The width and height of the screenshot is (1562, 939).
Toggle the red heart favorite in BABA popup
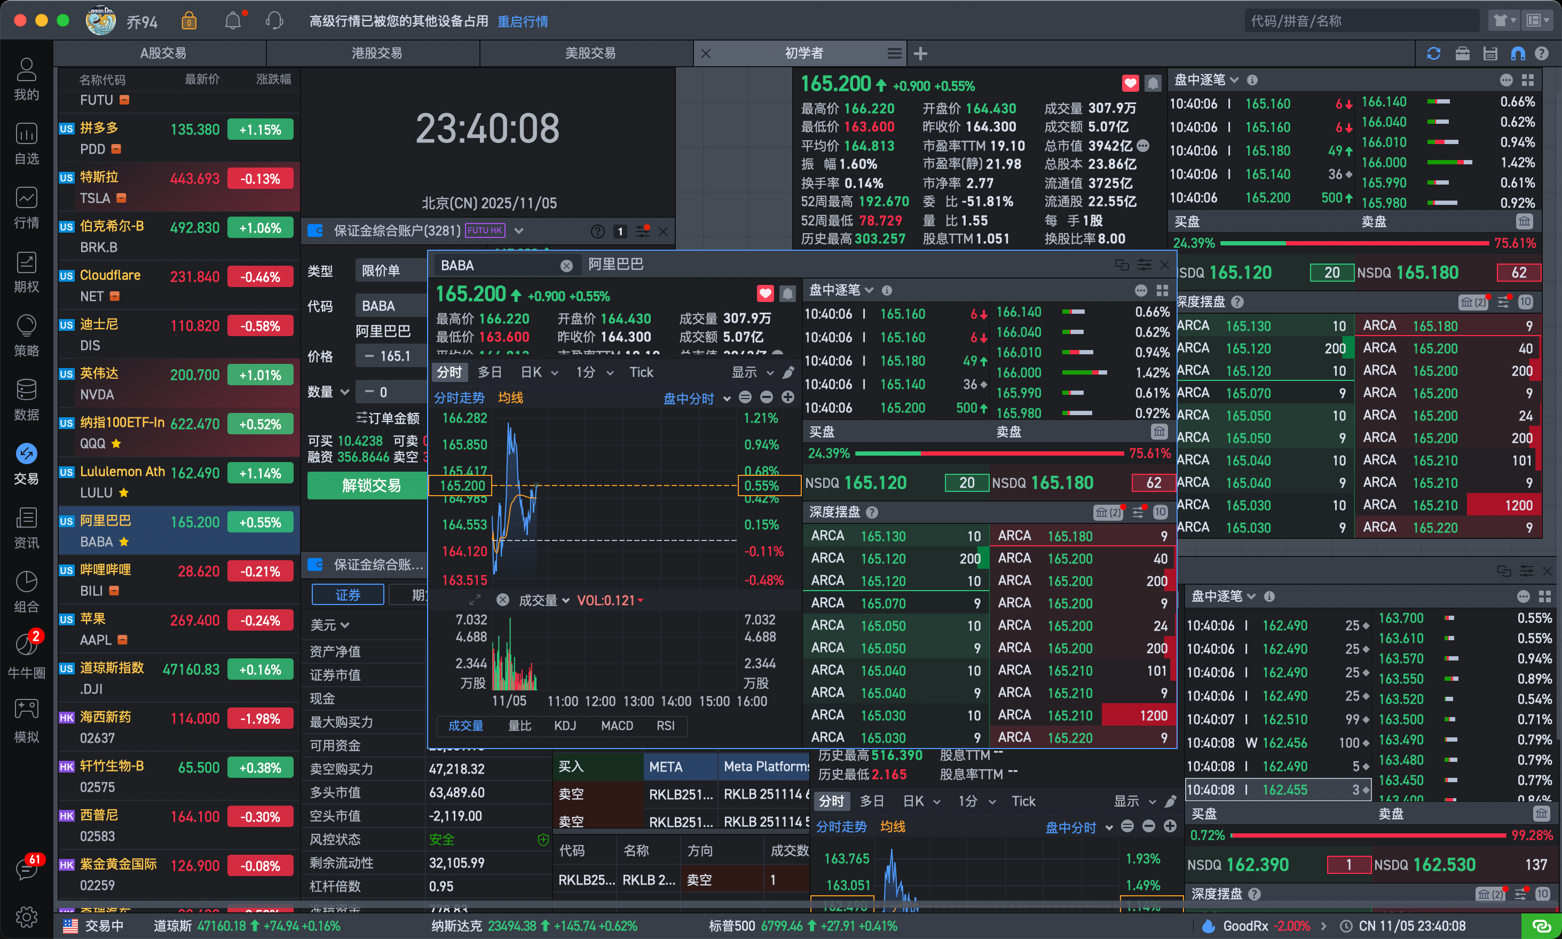tap(765, 293)
